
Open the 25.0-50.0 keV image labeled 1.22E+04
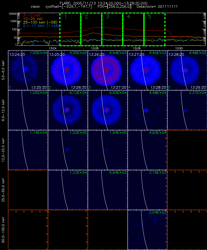(x=68, y=190)
